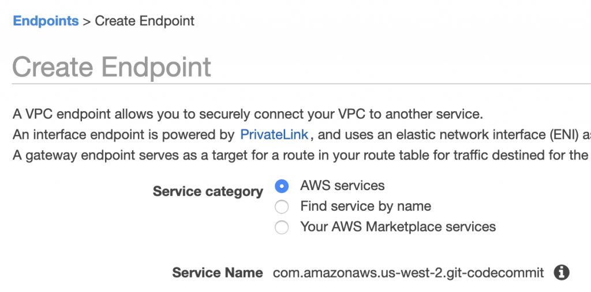The image size is (591, 292).
Task: Select the AWS services radio button
Action: [282, 186]
